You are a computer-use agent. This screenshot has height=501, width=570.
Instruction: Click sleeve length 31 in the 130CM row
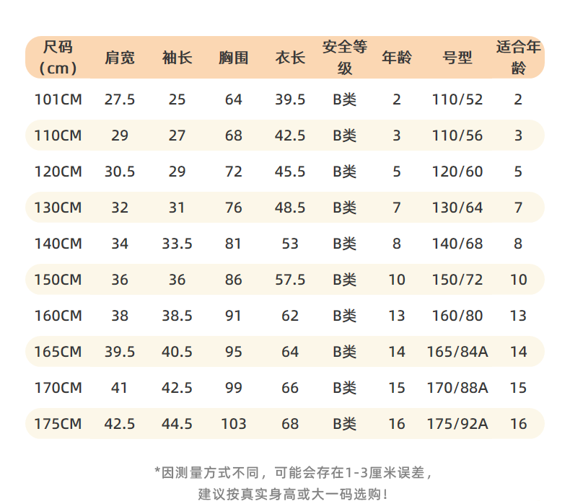pos(177,208)
